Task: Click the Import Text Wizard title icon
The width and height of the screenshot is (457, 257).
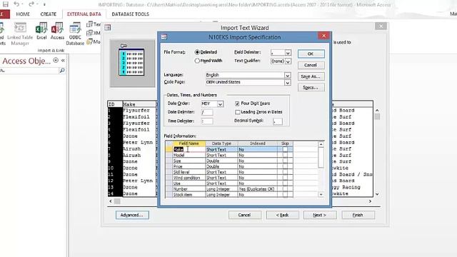Action: pos(108,27)
